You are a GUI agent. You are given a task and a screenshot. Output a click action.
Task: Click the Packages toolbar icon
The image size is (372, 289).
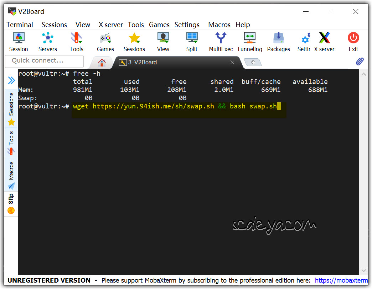click(x=278, y=42)
